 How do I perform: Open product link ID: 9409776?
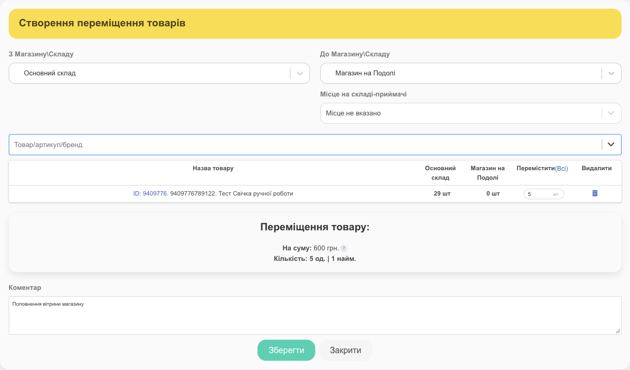tap(151, 193)
